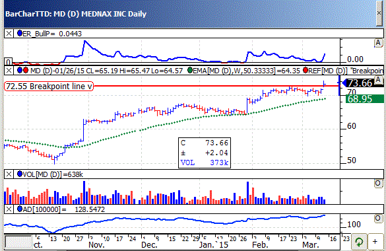Viewport: 386px width, 251px height.
Task: Click the MD (D)-01/26/15 price legend text
Action: click(x=107, y=71)
